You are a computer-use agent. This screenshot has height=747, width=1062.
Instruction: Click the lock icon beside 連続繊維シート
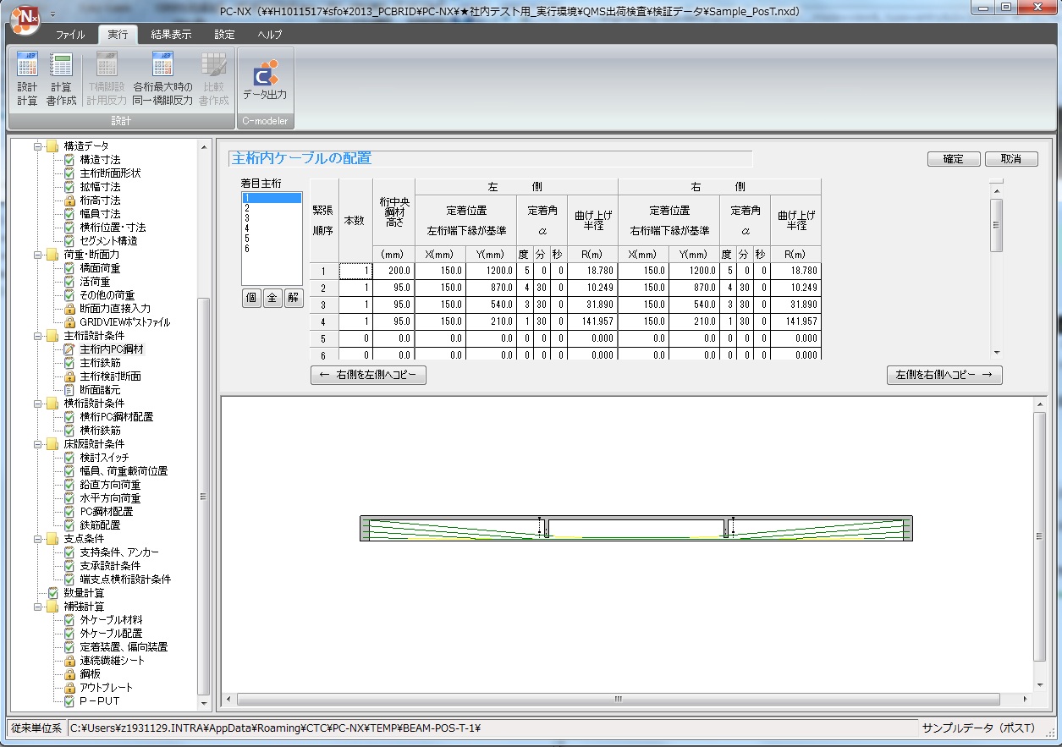(x=70, y=660)
